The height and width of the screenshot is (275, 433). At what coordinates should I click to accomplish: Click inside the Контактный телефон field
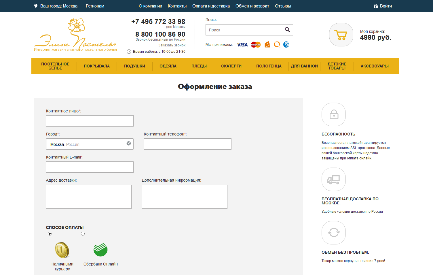(x=187, y=144)
